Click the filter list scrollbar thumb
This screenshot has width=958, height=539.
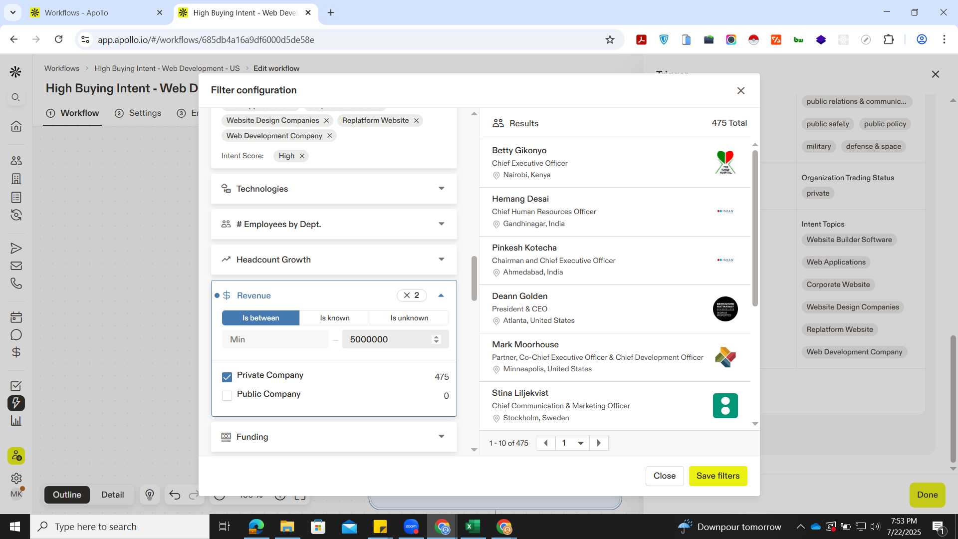tap(474, 278)
